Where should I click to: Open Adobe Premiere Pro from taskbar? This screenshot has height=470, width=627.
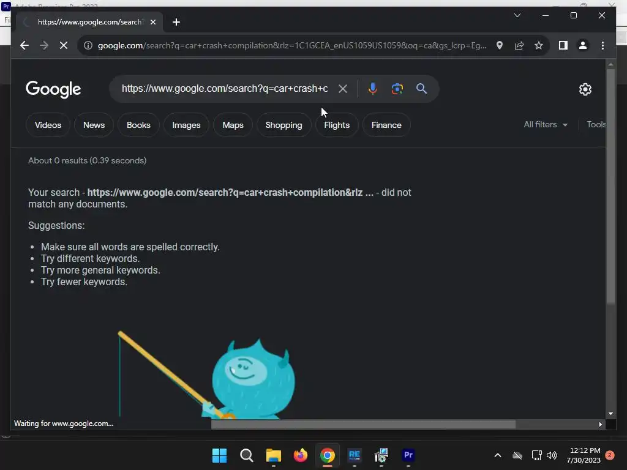[x=408, y=455]
